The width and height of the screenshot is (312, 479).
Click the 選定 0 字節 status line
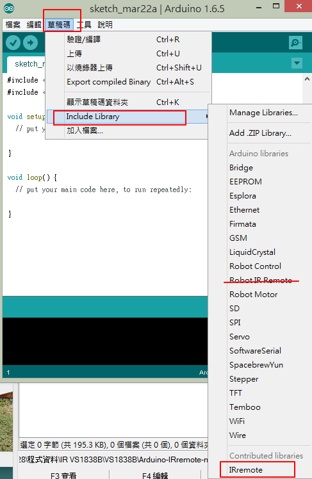(113, 444)
